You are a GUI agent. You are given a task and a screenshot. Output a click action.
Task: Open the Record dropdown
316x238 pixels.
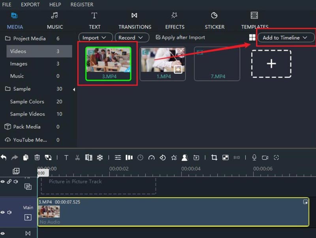(x=132, y=37)
